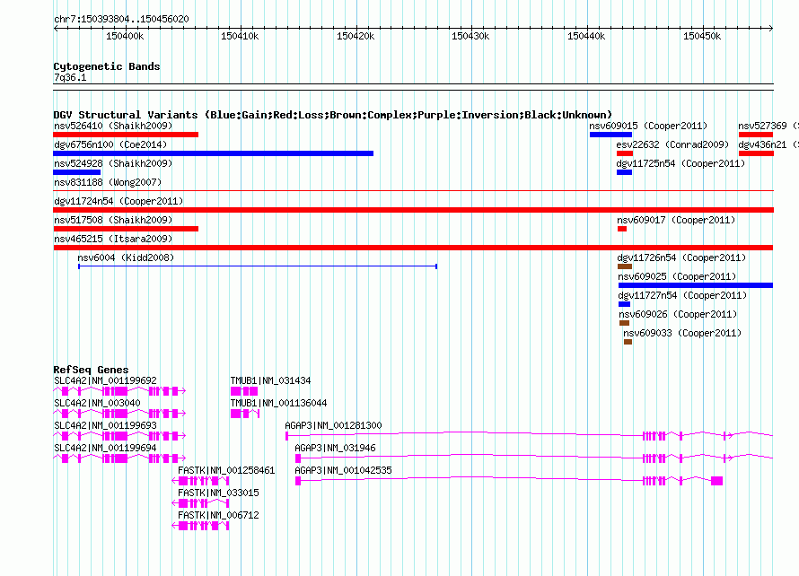Open the esv22632 (Conrad2009) variant label
Viewport: 799px width, 576px height.
[672, 144]
